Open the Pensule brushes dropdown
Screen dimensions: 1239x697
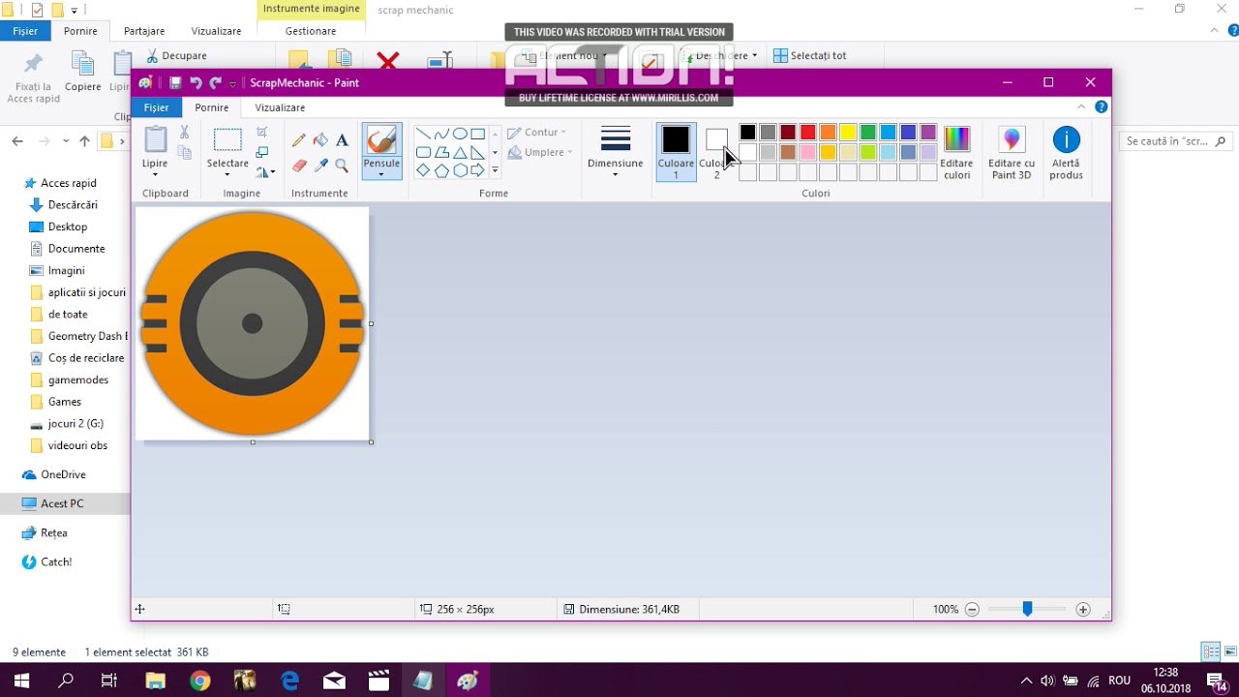[x=381, y=172]
